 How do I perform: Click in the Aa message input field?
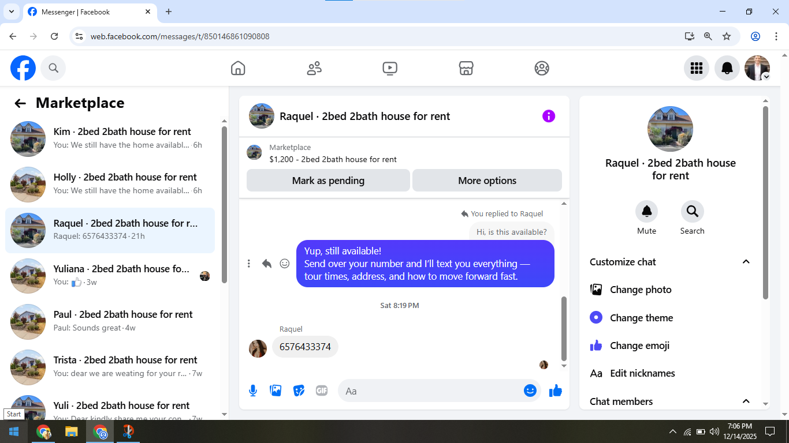pos(430,391)
